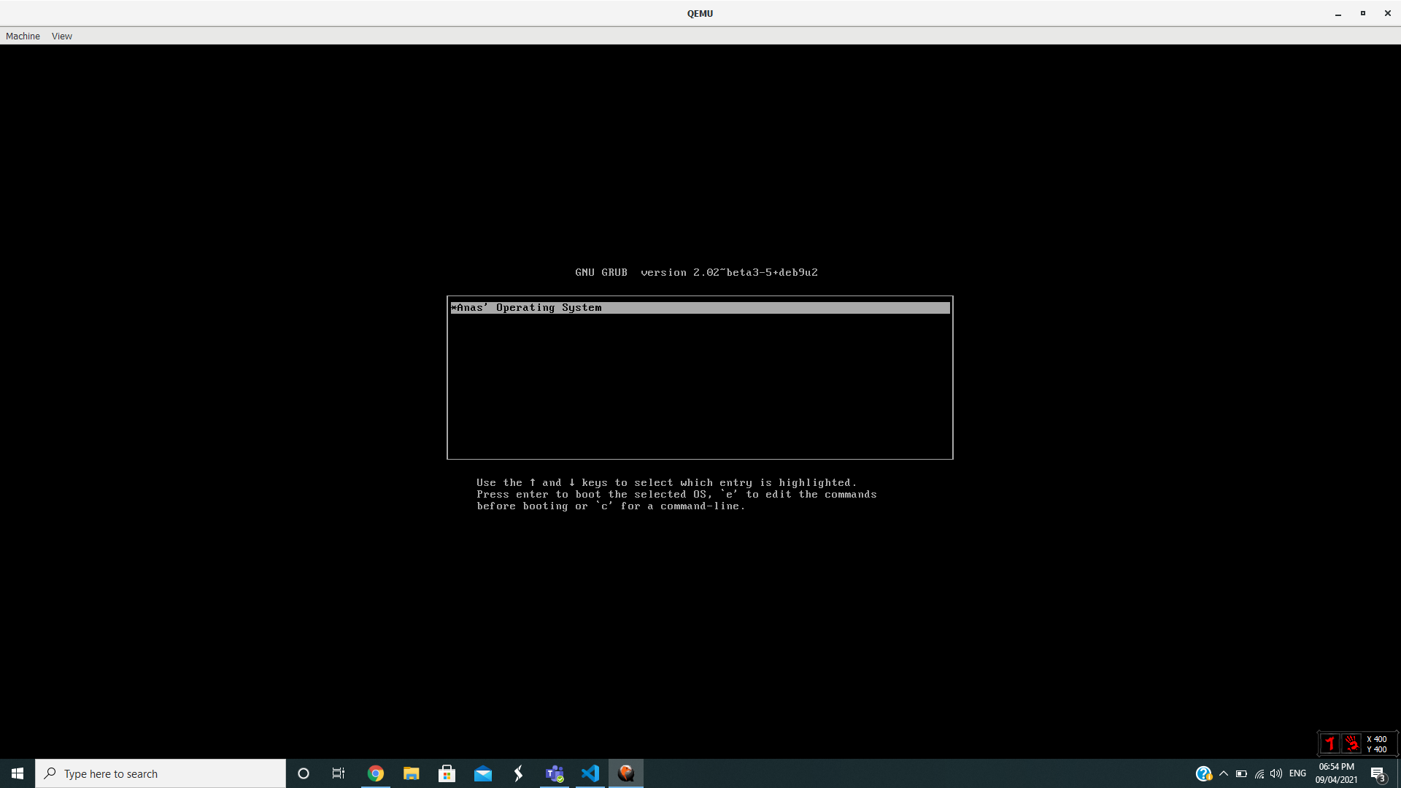1401x788 pixels.
Task: Expand the hidden icons chevron in the tray
Action: [x=1224, y=773]
